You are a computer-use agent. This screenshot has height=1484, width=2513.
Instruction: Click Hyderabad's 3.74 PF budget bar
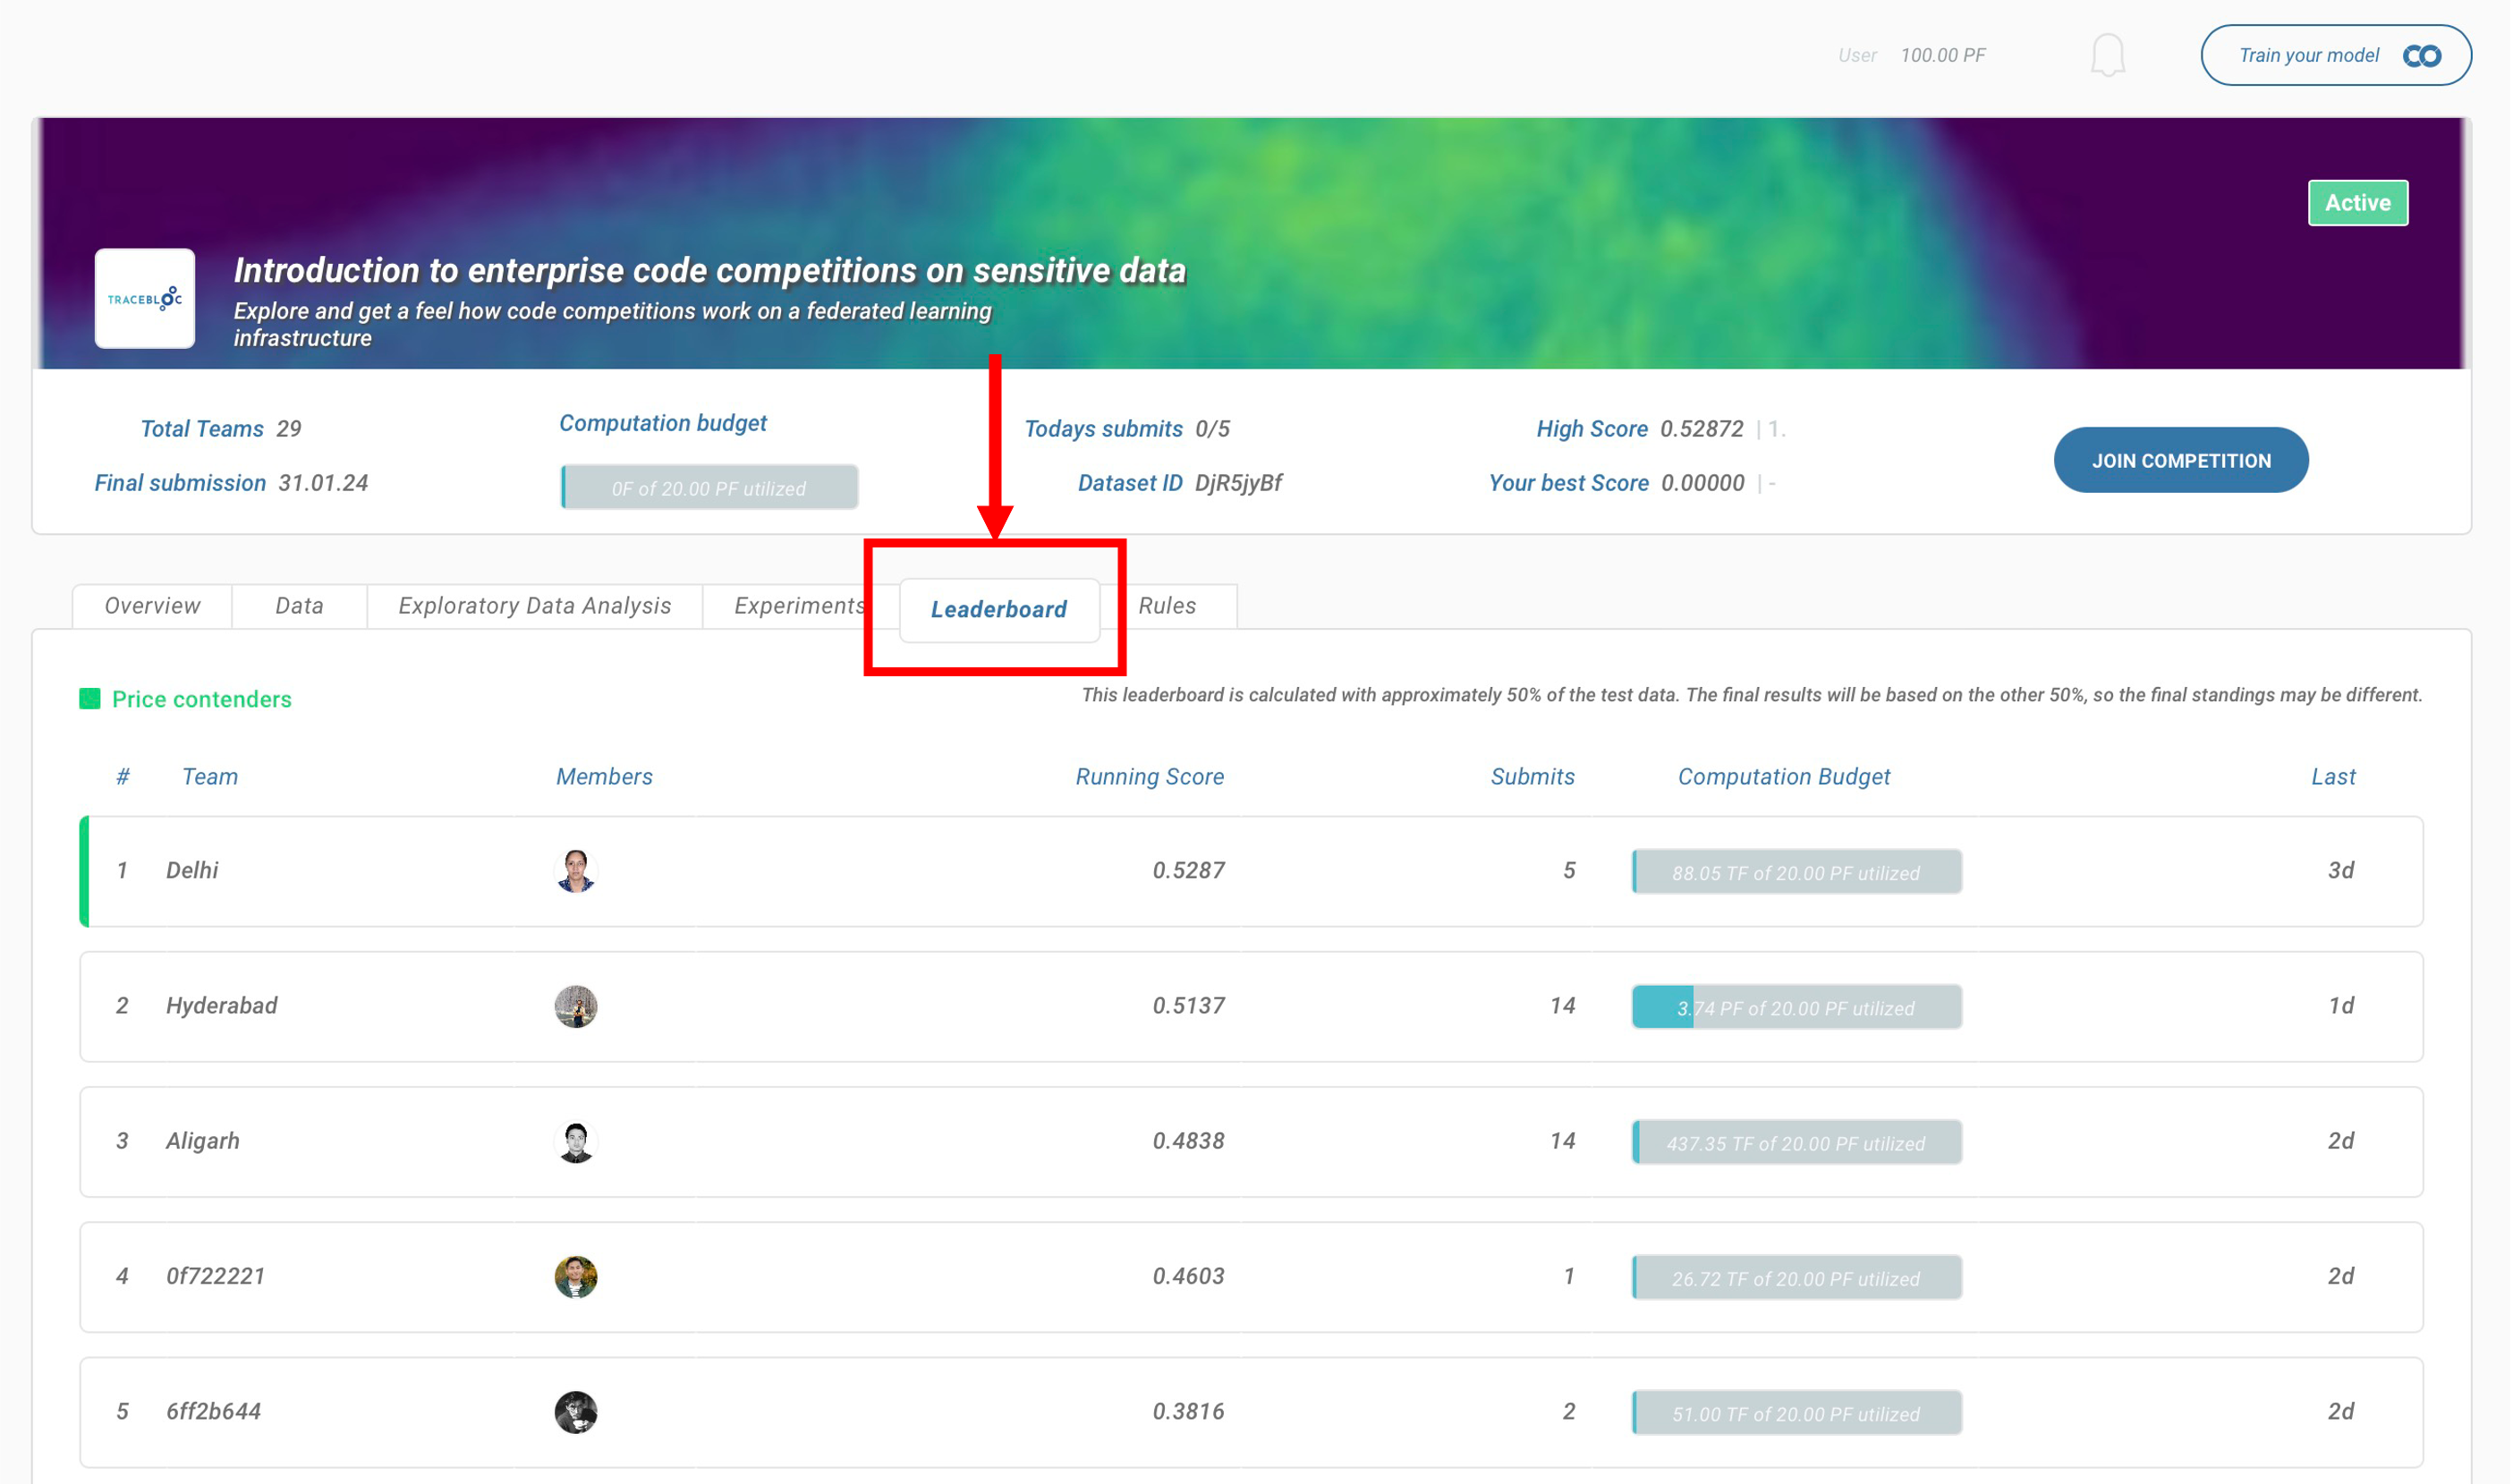[1796, 1007]
